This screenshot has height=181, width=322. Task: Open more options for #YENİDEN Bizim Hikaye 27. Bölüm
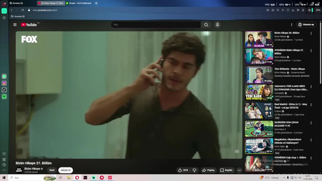tap(311, 51)
